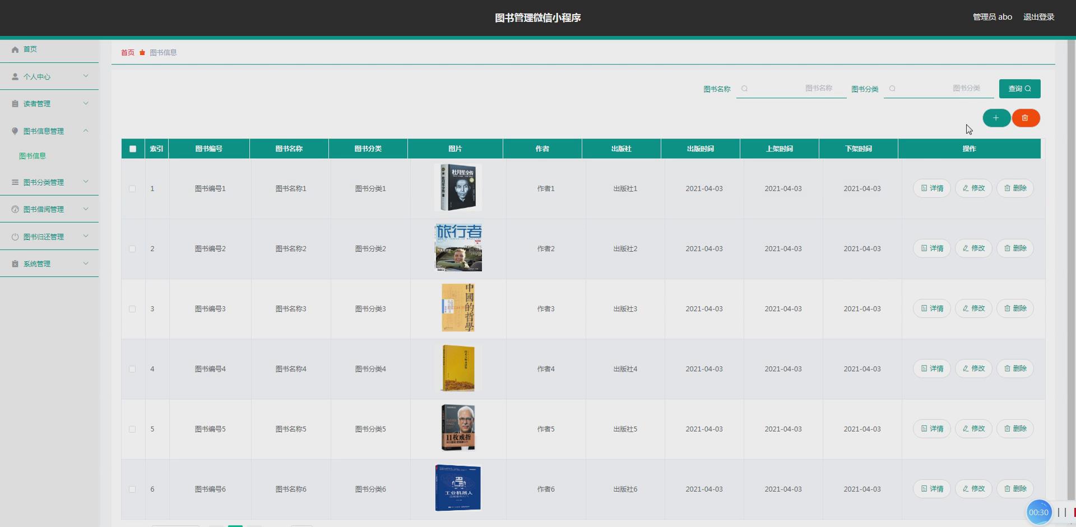
Task: Click the bulb icon beside 图书信息管理
Action: (15, 131)
